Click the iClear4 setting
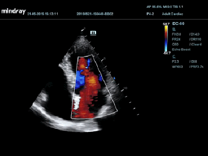This screenshot has height=156, width=208. click(195, 44)
